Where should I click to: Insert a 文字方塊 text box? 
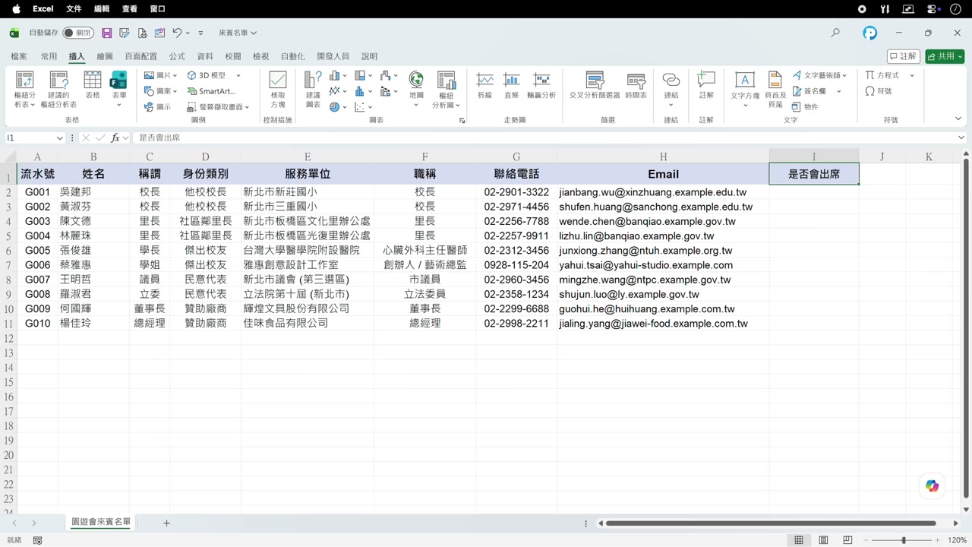coord(745,90)
